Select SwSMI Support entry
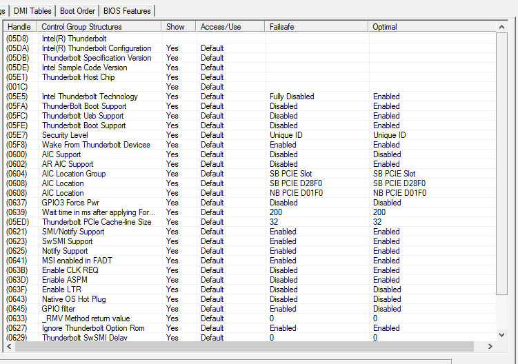This screenshot has height=364, width=518. [67, 241]
